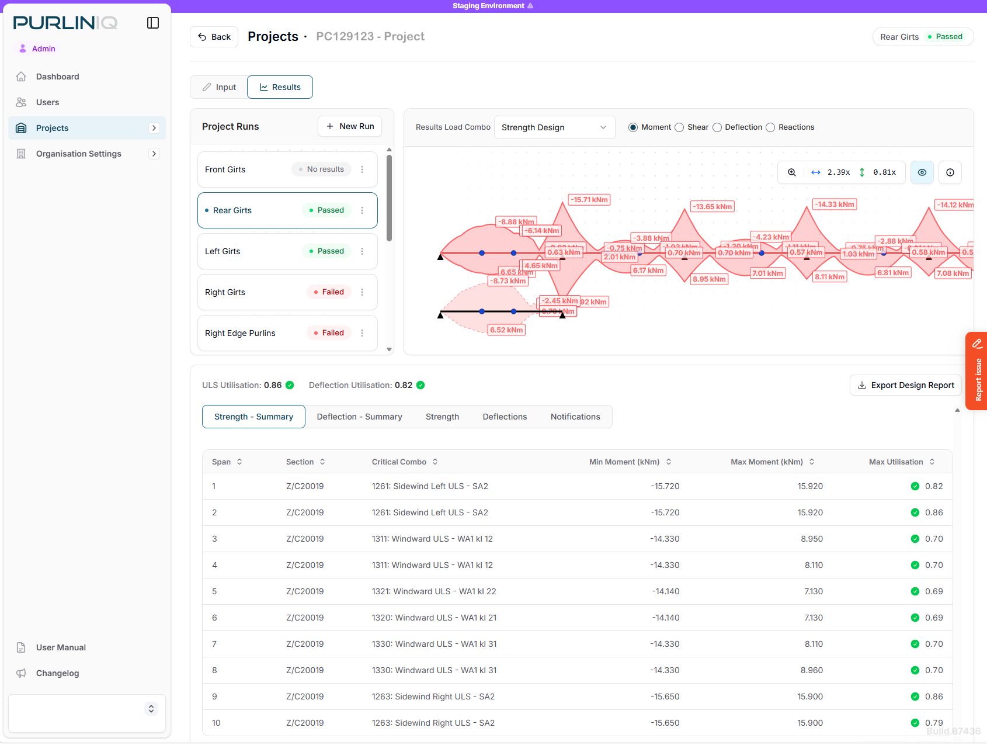987x745 pixels.
Task: Click the Project Runs list scrollbar
Action: (389, 198)
